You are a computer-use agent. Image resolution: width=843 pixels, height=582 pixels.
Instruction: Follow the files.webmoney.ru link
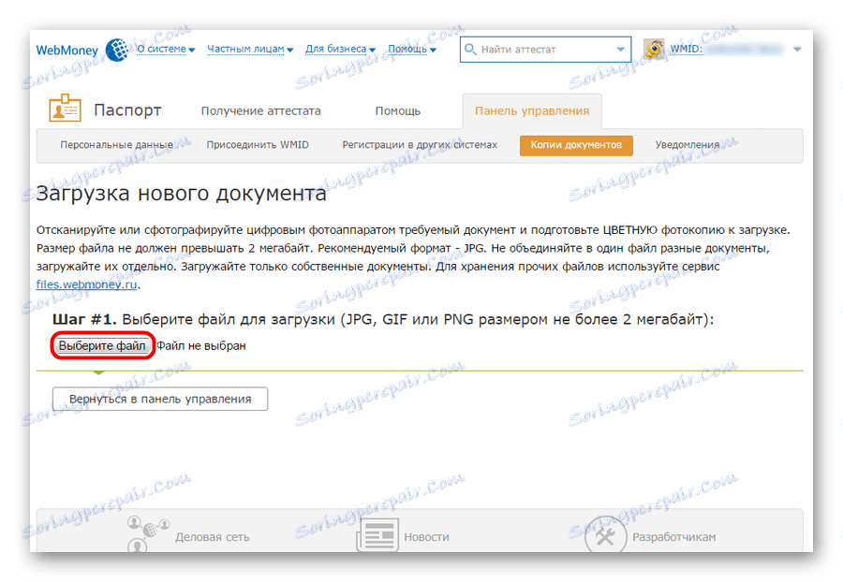[86, 284]
